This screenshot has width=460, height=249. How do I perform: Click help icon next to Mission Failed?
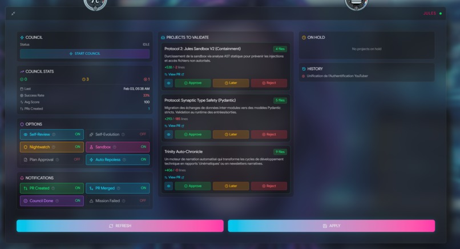point(123,201)
